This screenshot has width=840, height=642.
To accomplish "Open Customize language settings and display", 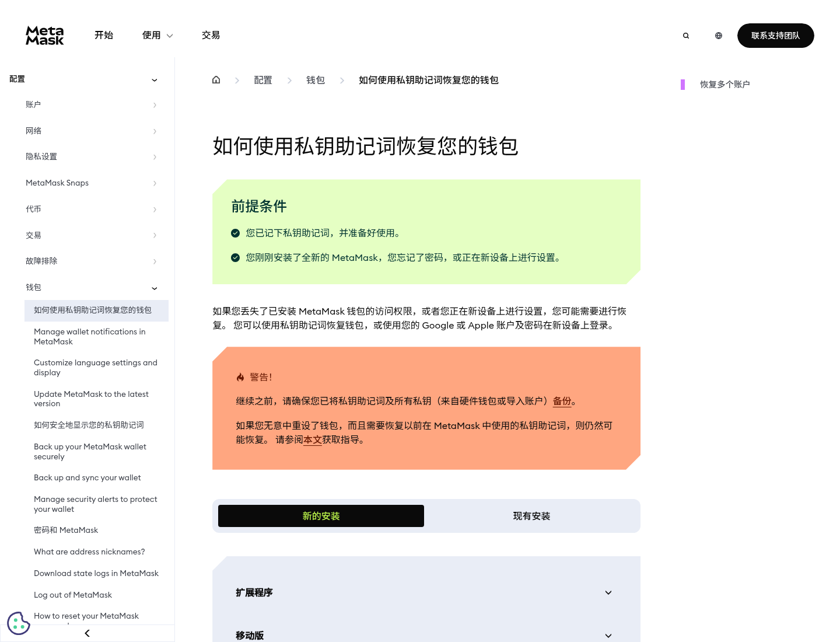I will (x=96, y=368).
